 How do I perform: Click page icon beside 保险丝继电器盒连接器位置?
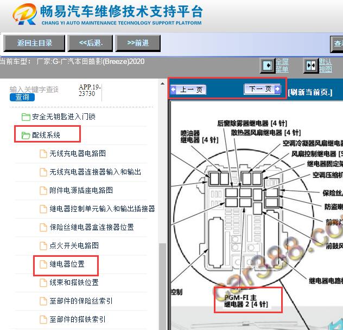coord(43,228)
